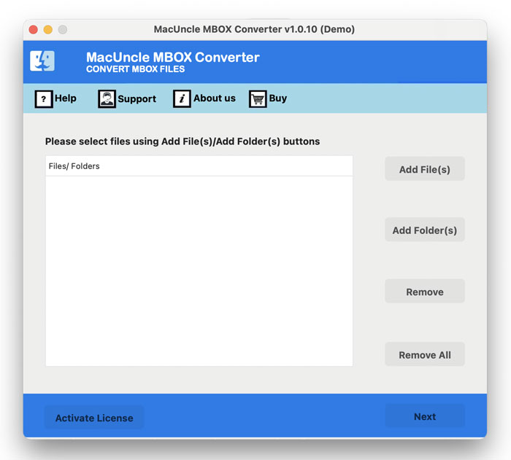Minimize the window with yellow button

(x=48, y=29)
